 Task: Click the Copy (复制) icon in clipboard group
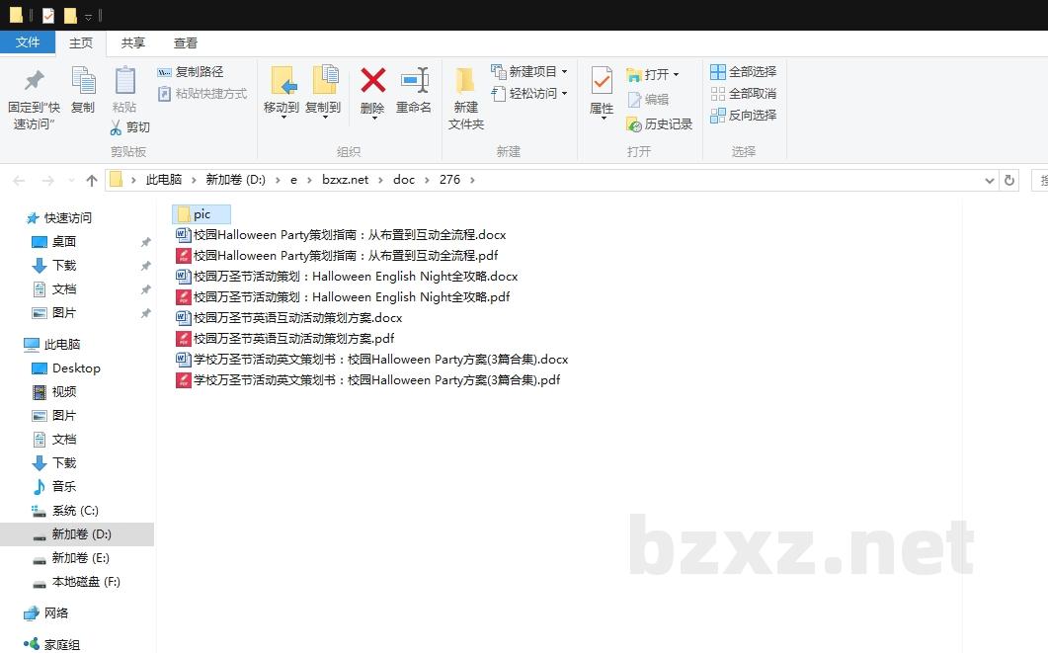coord(83,81)
